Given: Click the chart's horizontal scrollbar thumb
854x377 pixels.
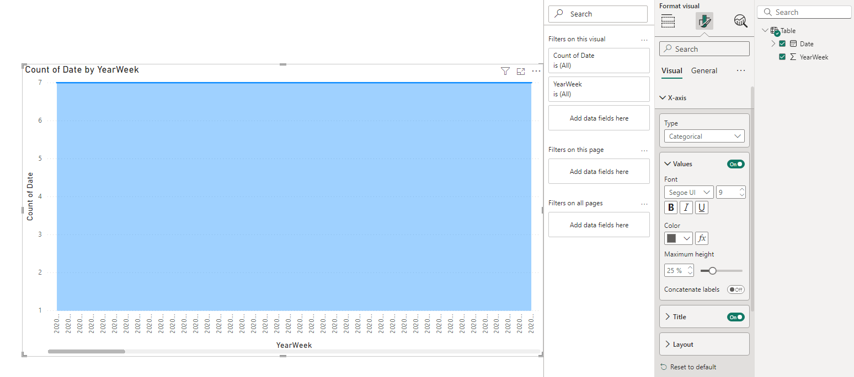Looking at the screenshot, I should click(x=87, y=351).
